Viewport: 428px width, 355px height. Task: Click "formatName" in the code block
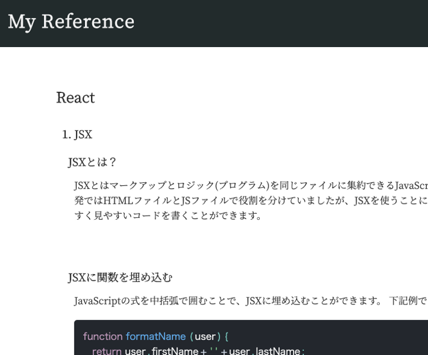155,337
